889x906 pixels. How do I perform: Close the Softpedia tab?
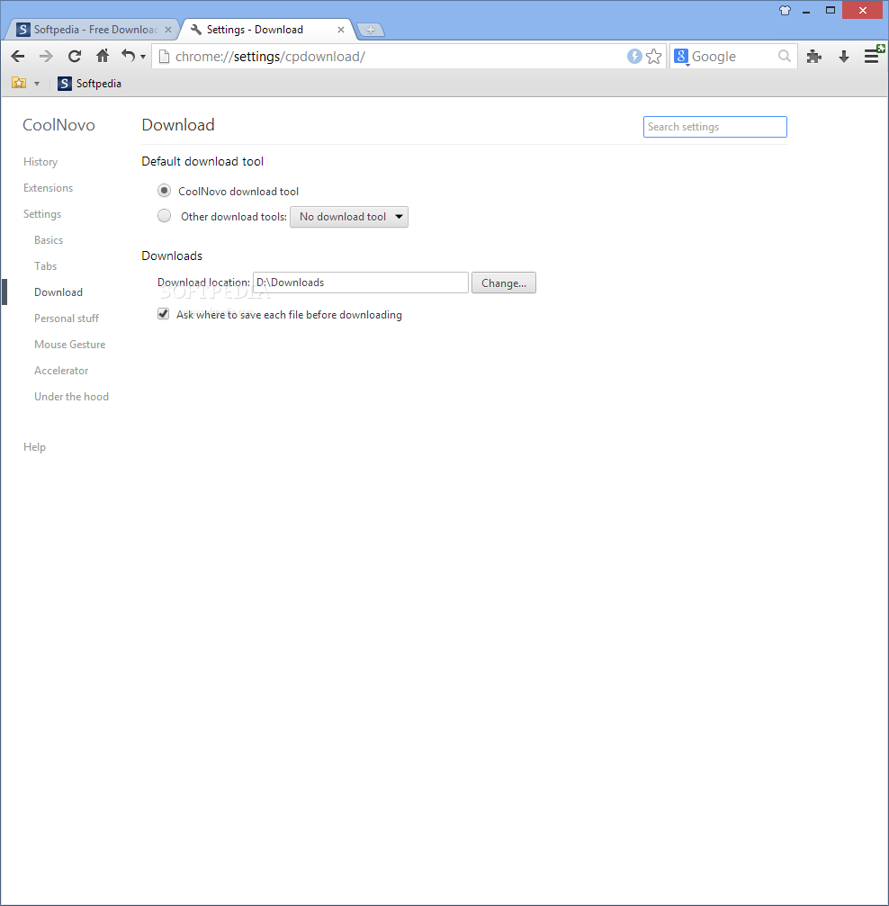coord(168,30)
